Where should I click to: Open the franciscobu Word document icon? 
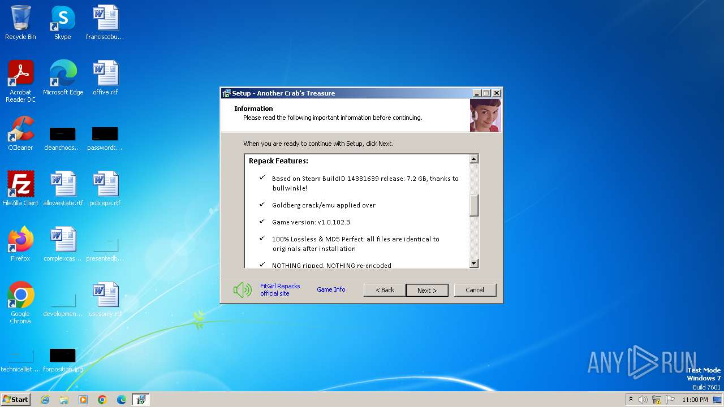point(105,23)
